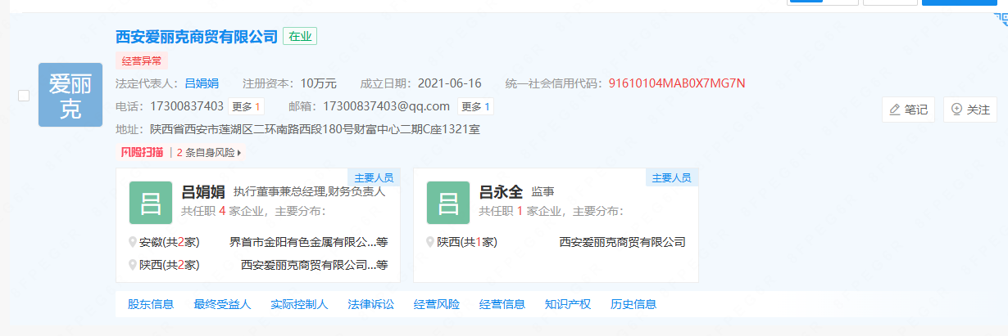The height and width of the screenshot is (336, 1008).
Task: Click 吕永全 title 监事
Action: (543, 192)
